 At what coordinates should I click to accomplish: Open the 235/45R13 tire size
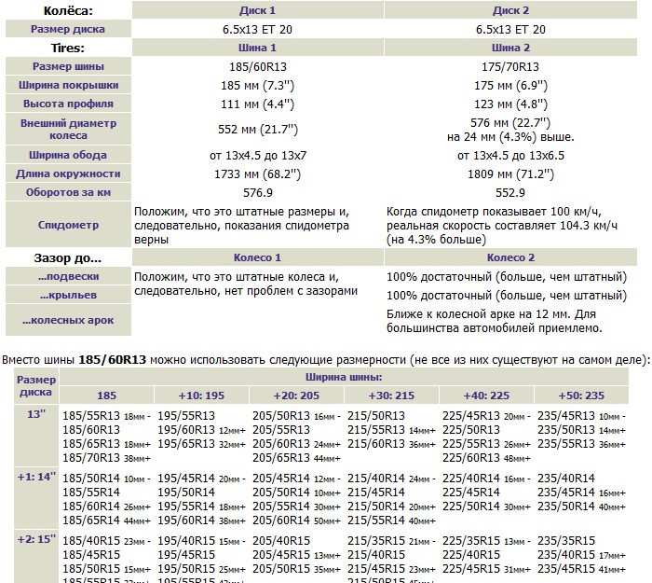tap(565, 416)
